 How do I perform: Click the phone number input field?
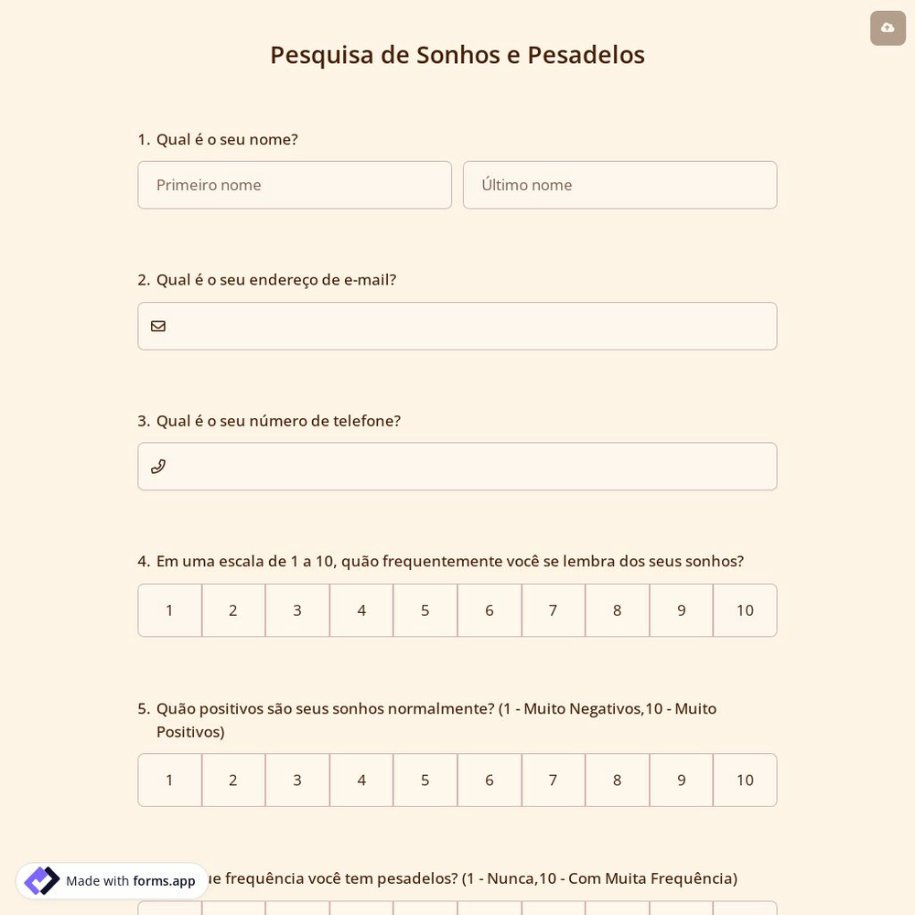pos(457,467)
